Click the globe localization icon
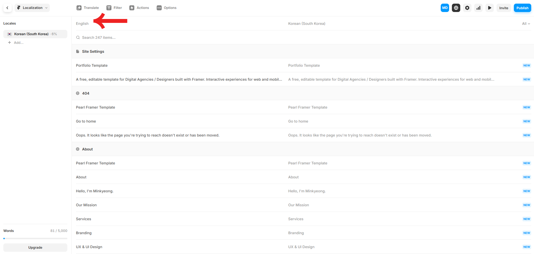Image resolution: width=534 pixels, height=254 pixels. 456,8
